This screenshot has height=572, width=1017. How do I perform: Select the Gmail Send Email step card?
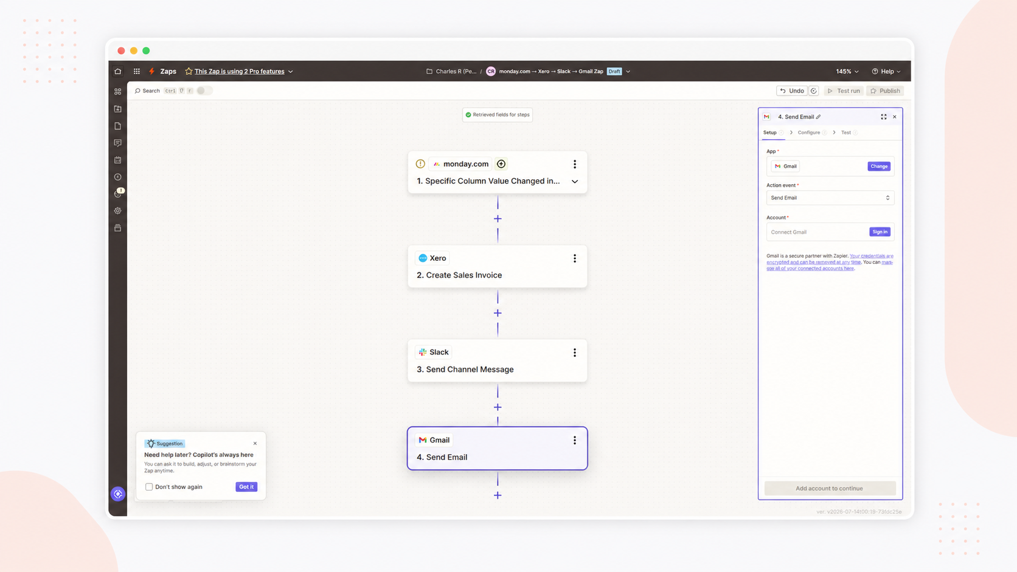coord(498,449)
